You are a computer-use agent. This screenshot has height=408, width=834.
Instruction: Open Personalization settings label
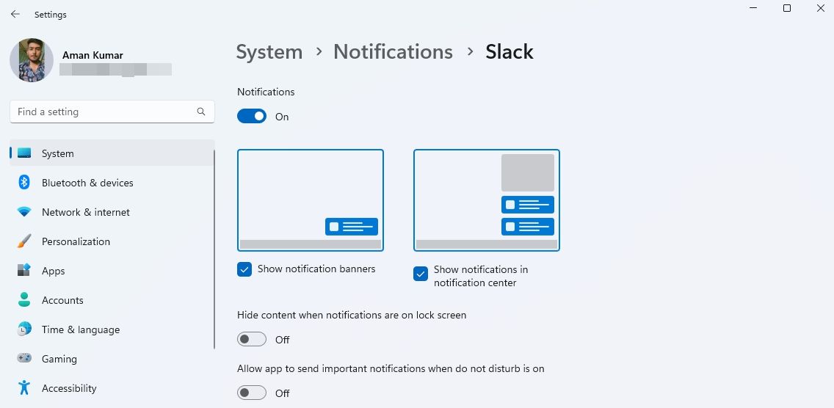point(76,241)
